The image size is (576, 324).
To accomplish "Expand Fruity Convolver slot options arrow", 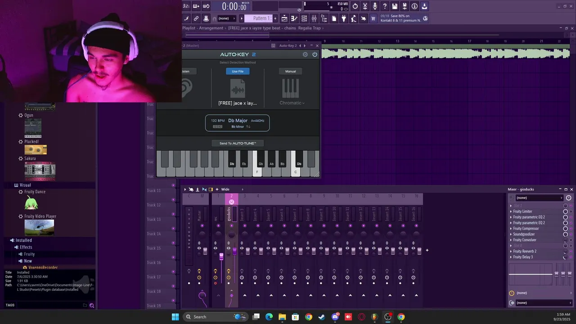I will coord(511,240).
